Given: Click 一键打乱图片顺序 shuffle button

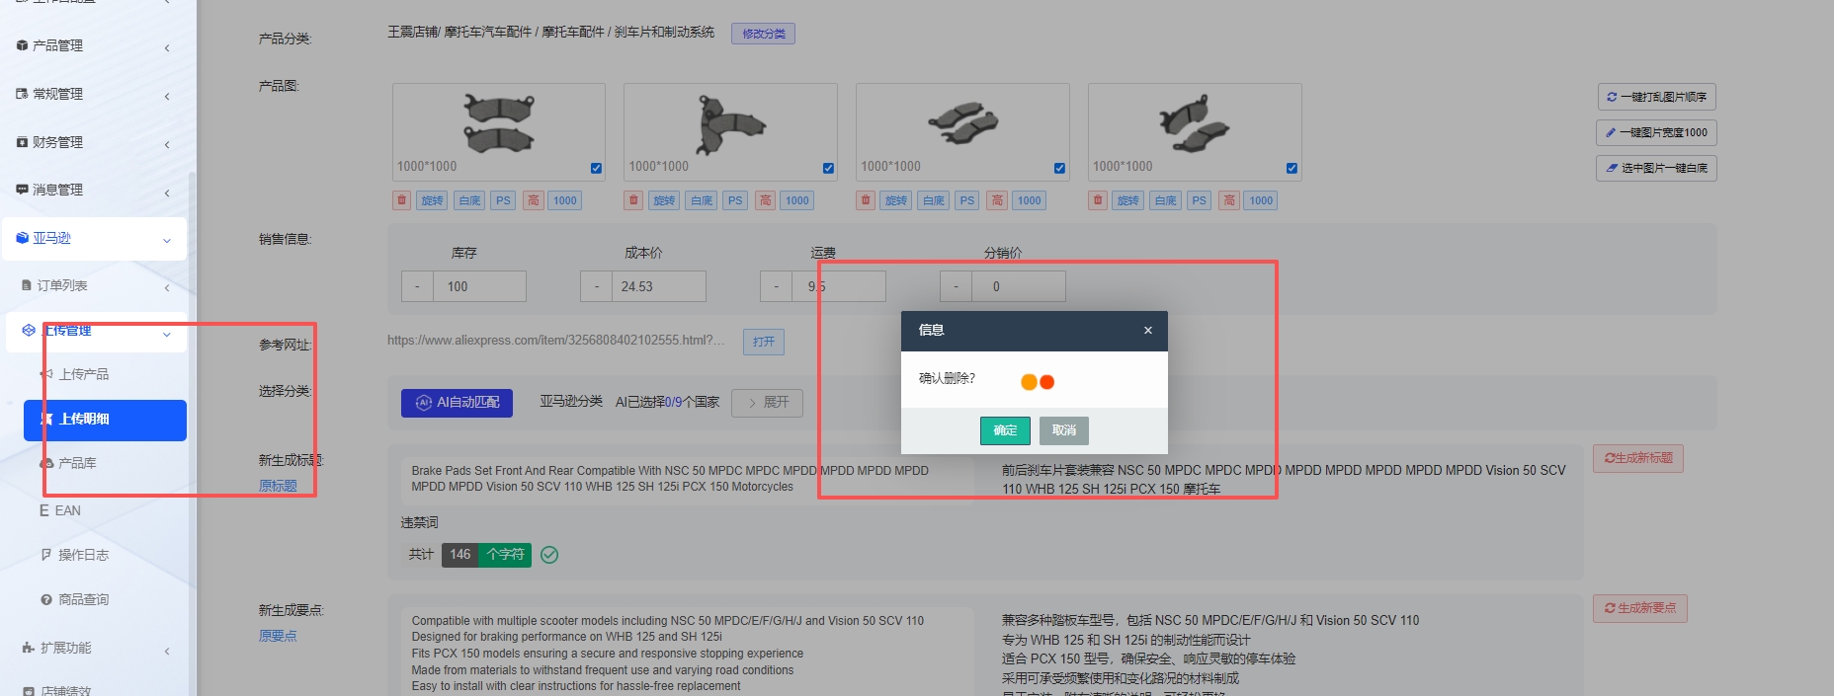Looking at the screenshot, I should (1656, 97).
